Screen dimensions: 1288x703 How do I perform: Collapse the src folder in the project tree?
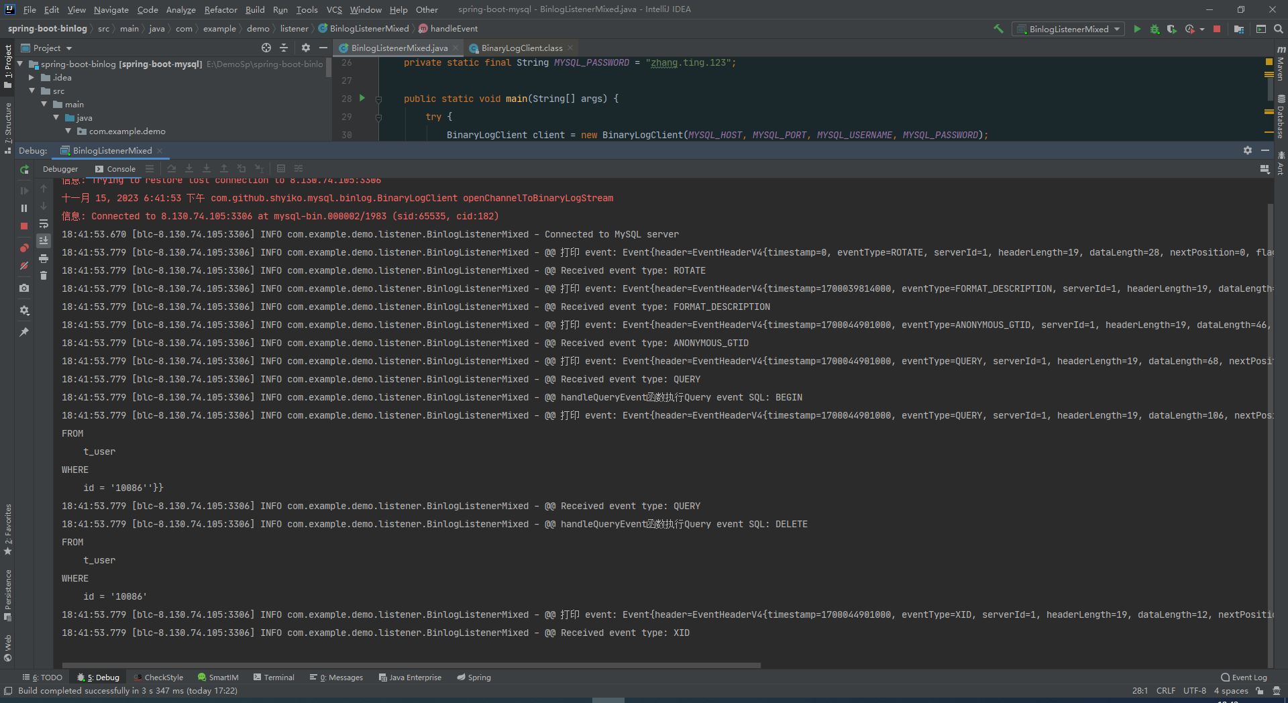32,91
